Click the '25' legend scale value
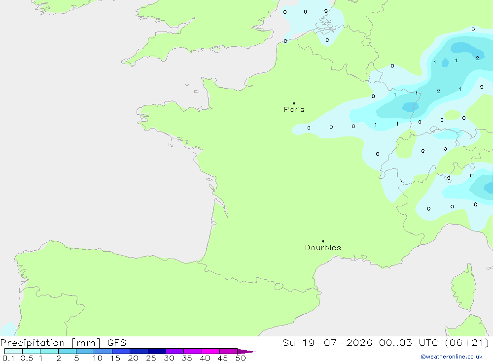The height and width of the screenshot is (361, 493). pyautogui.click(x=151, y=358)
